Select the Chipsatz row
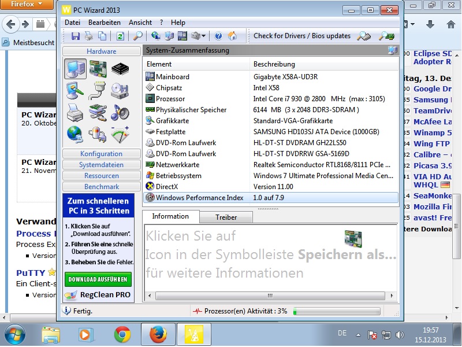The height and width of the screenshot is (347, 462). [x=270, y=88]
